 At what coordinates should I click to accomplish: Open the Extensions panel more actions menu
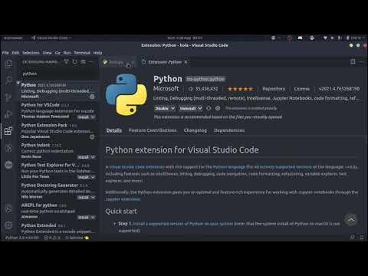pos(90,61)
